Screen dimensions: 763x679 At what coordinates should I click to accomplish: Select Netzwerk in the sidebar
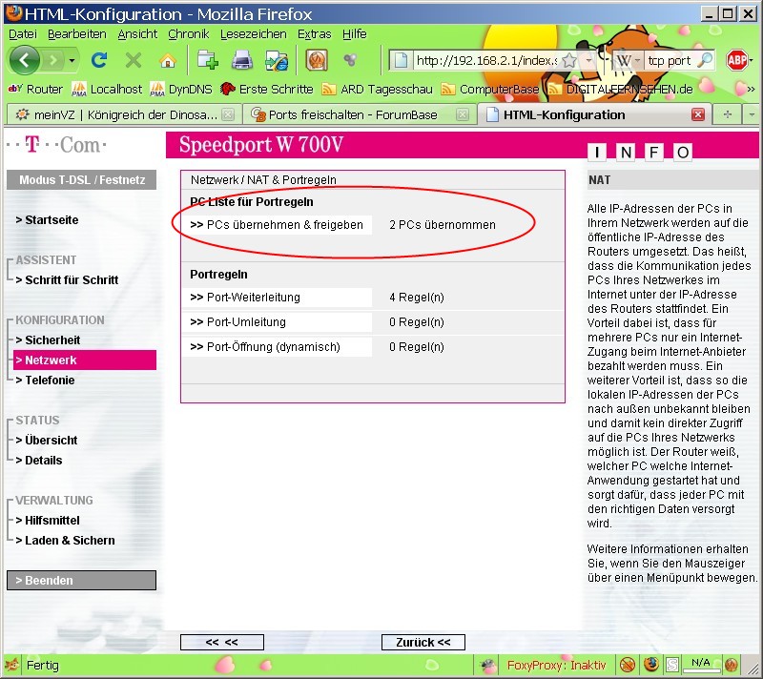85,360
